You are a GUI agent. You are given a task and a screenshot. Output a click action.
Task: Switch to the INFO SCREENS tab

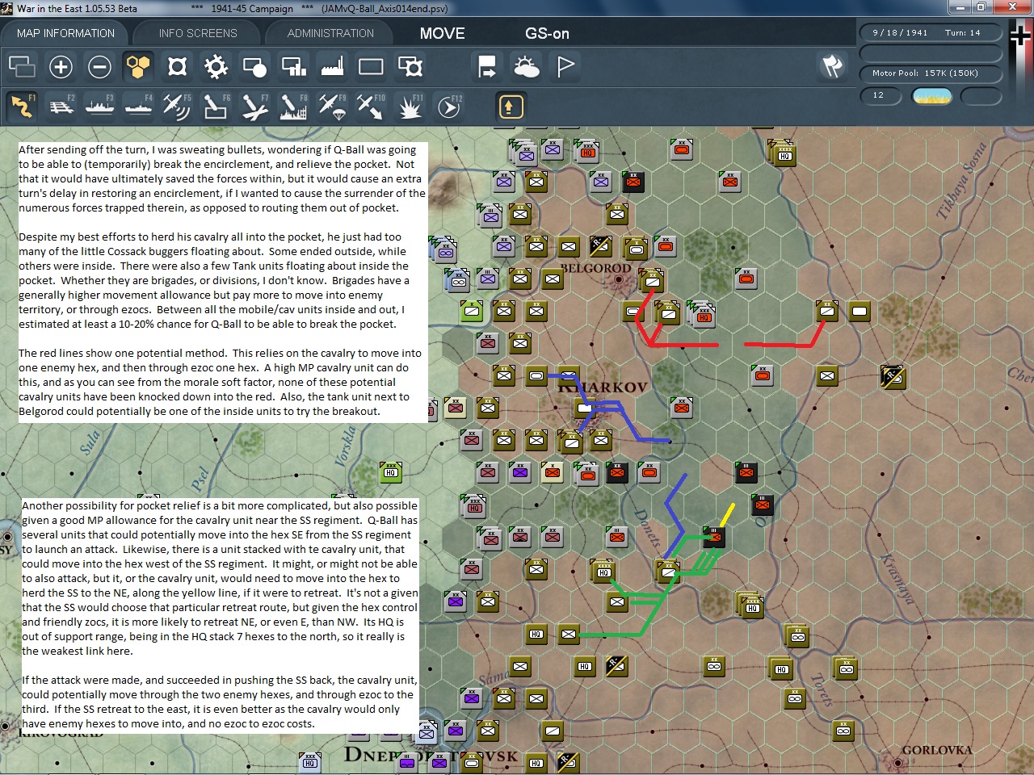click(198, 33)
